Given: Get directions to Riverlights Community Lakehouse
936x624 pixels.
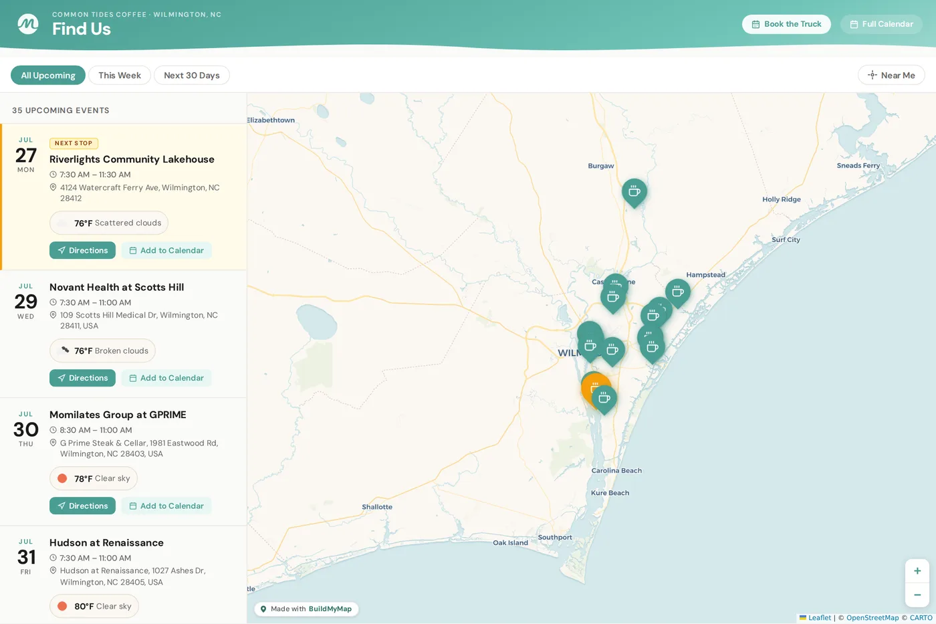Looking at the screenshot, I should [x=82, y=250].
